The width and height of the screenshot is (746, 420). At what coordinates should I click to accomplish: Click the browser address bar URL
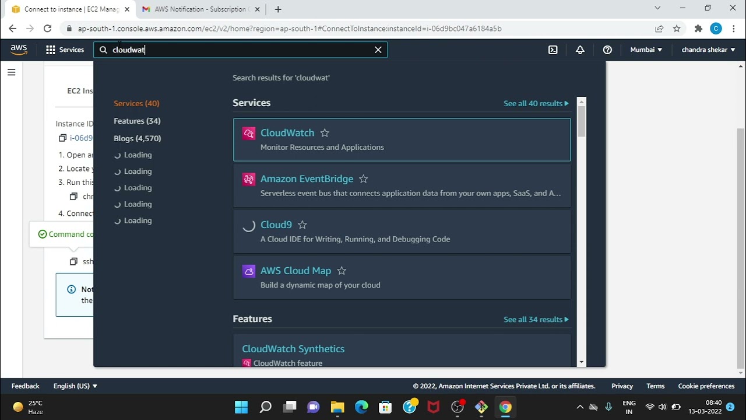tap(290, 29)
